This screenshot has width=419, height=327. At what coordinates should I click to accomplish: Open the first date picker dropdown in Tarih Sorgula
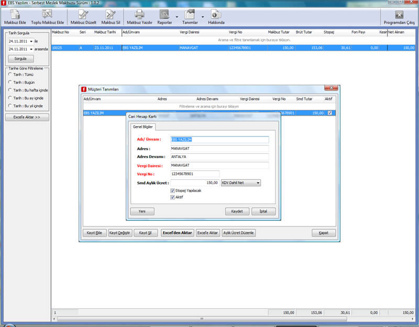point(31,41)
